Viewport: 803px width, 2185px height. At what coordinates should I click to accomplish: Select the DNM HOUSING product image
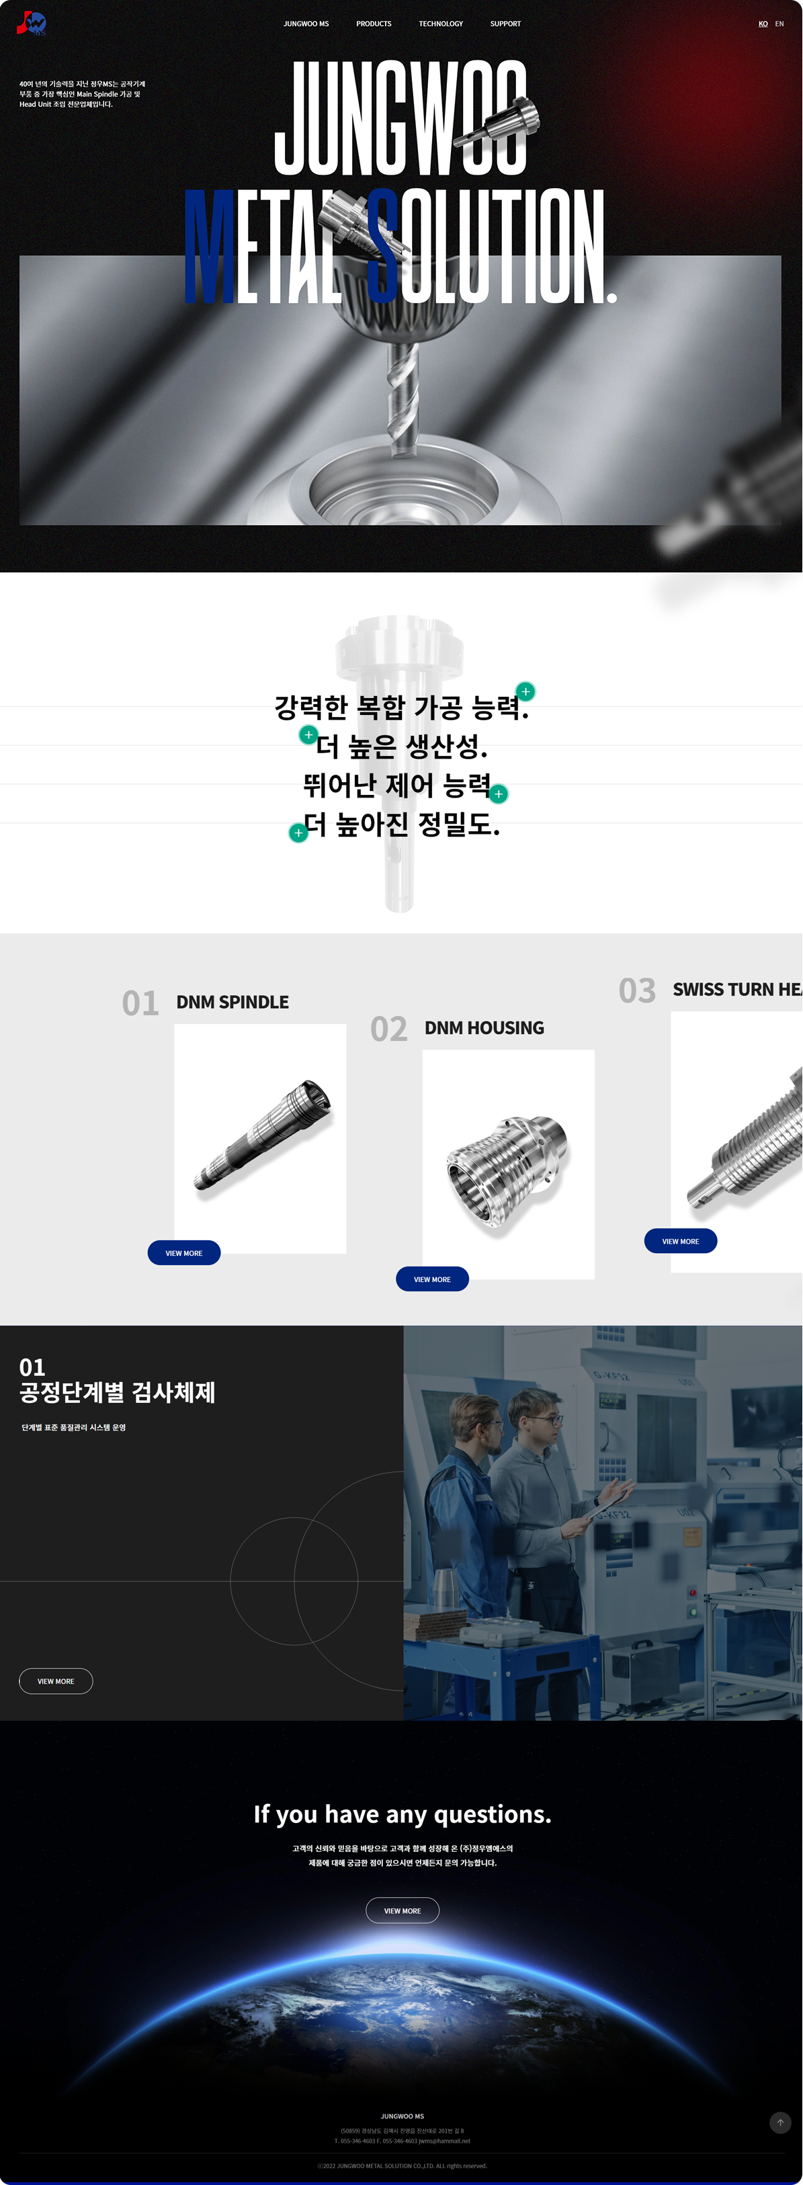pos(509,1164)
